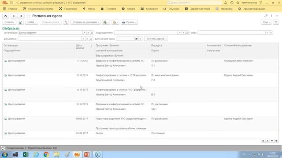Image resolution: width=282 pixels, height=158 pixels.
Task: Expand the виду dropdown list
Action: pyautogui.click(x=267, y=33)
